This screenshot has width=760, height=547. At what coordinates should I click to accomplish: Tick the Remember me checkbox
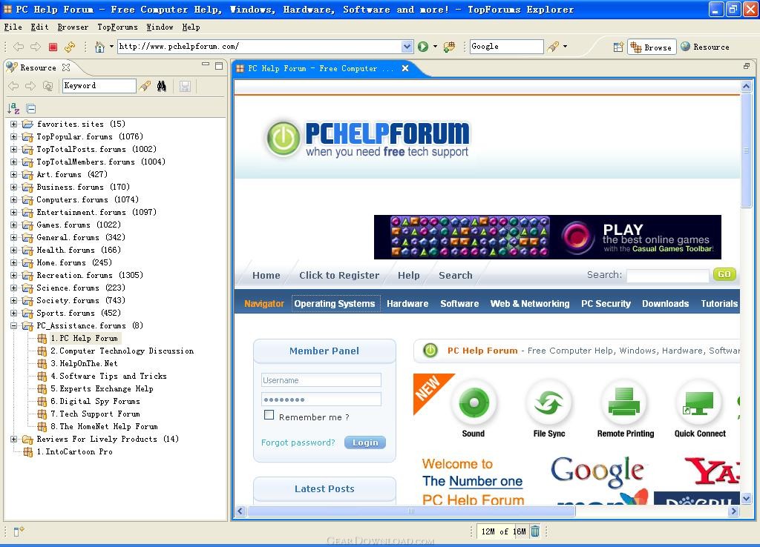269,415
